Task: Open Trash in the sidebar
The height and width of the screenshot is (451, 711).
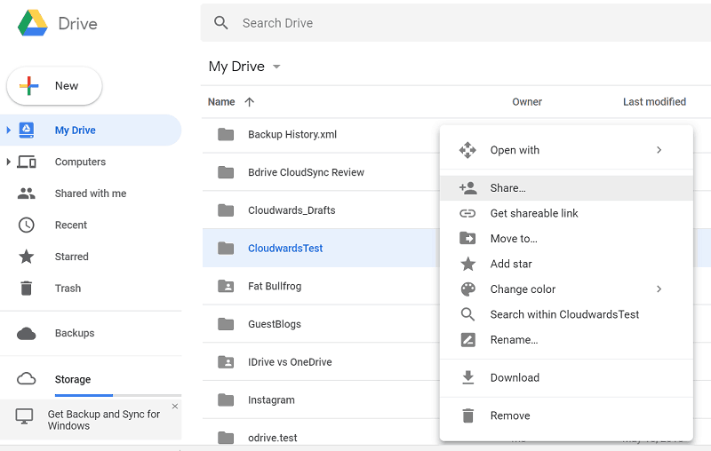Action: point(91,288)
